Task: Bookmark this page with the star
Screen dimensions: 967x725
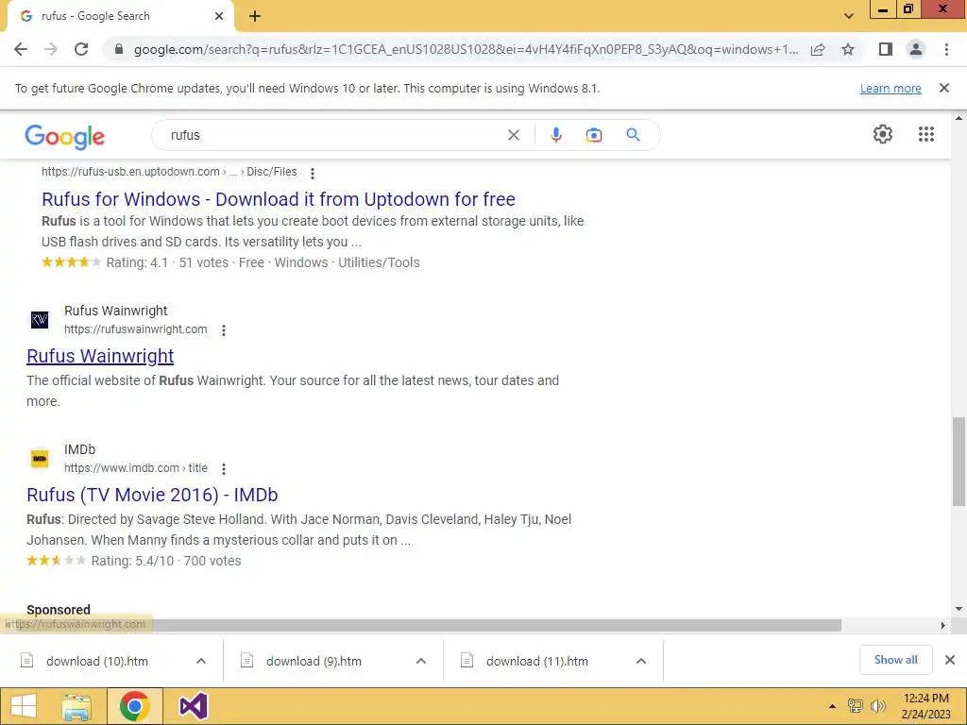Action: (848, 49)
